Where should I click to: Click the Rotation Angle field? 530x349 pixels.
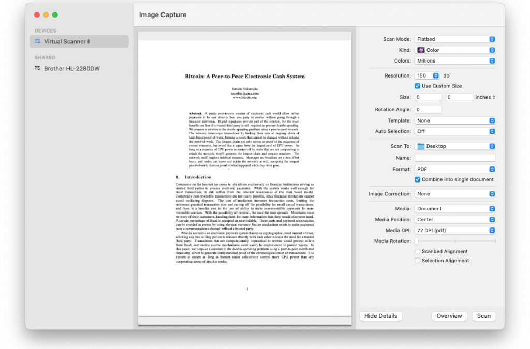(x=428, y=110)
